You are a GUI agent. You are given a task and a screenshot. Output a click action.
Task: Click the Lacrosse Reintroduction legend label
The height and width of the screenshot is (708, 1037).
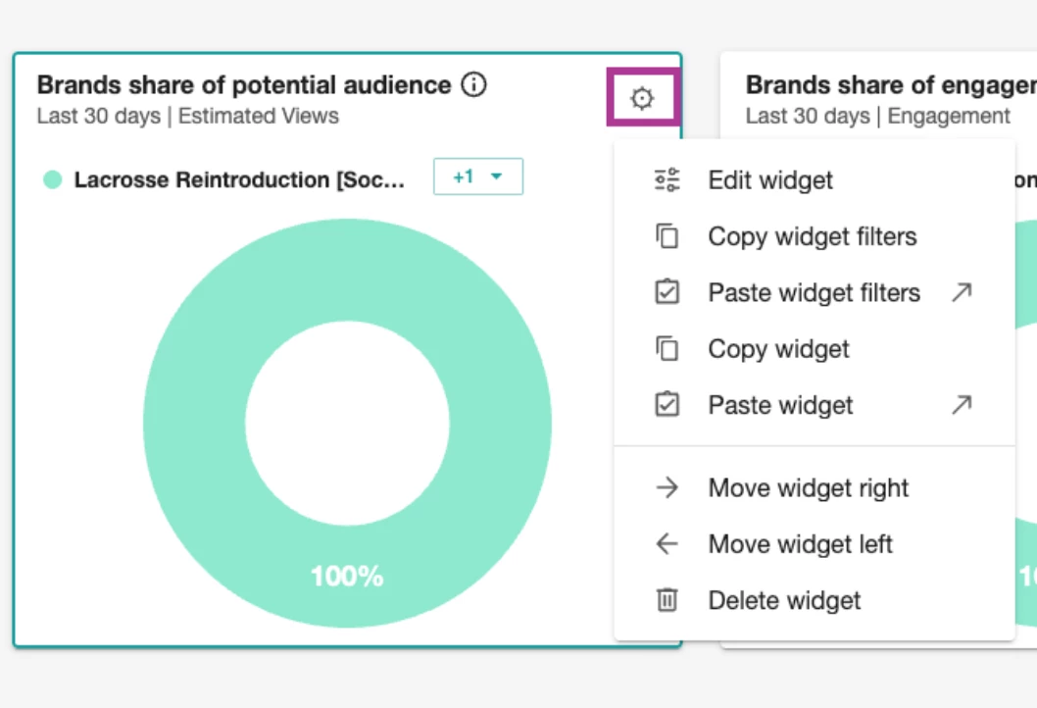click(x=239, y=180)
